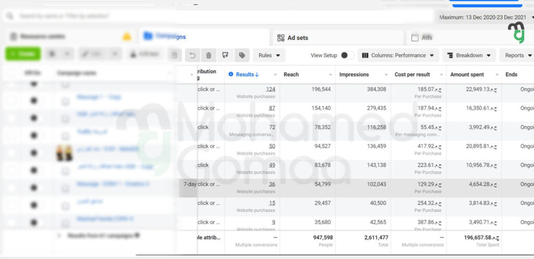Viewport: 534px width, 259px height.
Task: Open the Reports dropdown menu
Action: tap(518, 55)
